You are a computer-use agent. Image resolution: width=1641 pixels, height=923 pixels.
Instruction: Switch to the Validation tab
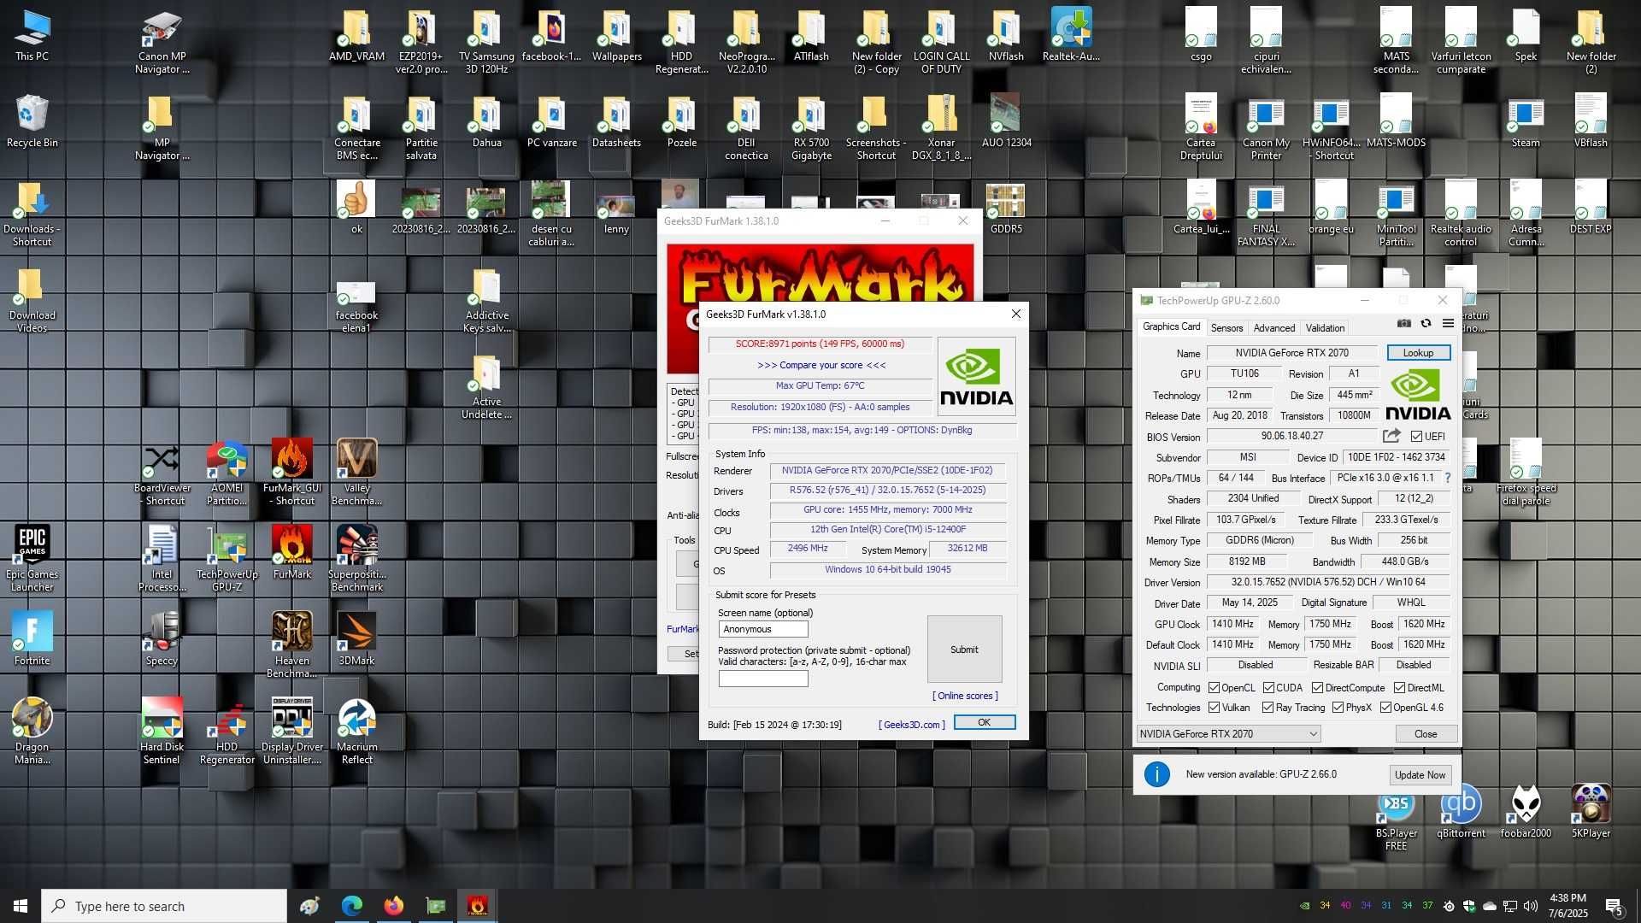[1325, 328]
